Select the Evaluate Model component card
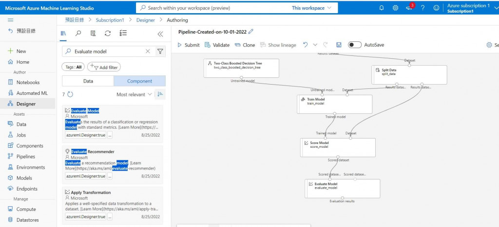499x227 pixels. (114, 123)
